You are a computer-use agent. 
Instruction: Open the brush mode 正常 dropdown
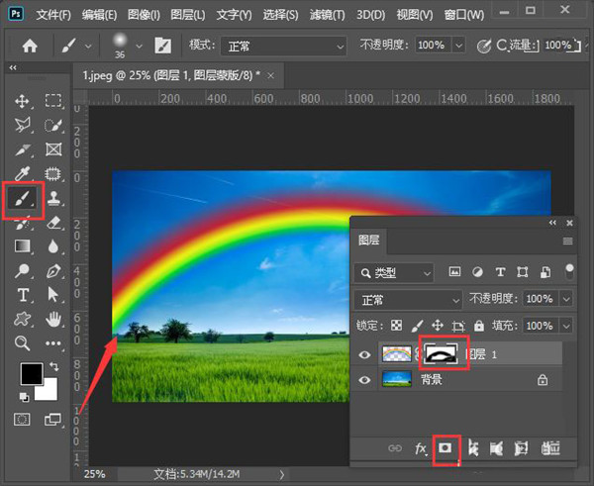[x=284, y=47]
